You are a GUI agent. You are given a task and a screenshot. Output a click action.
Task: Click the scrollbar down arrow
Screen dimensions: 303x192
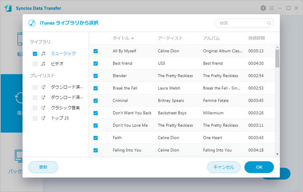277,154
